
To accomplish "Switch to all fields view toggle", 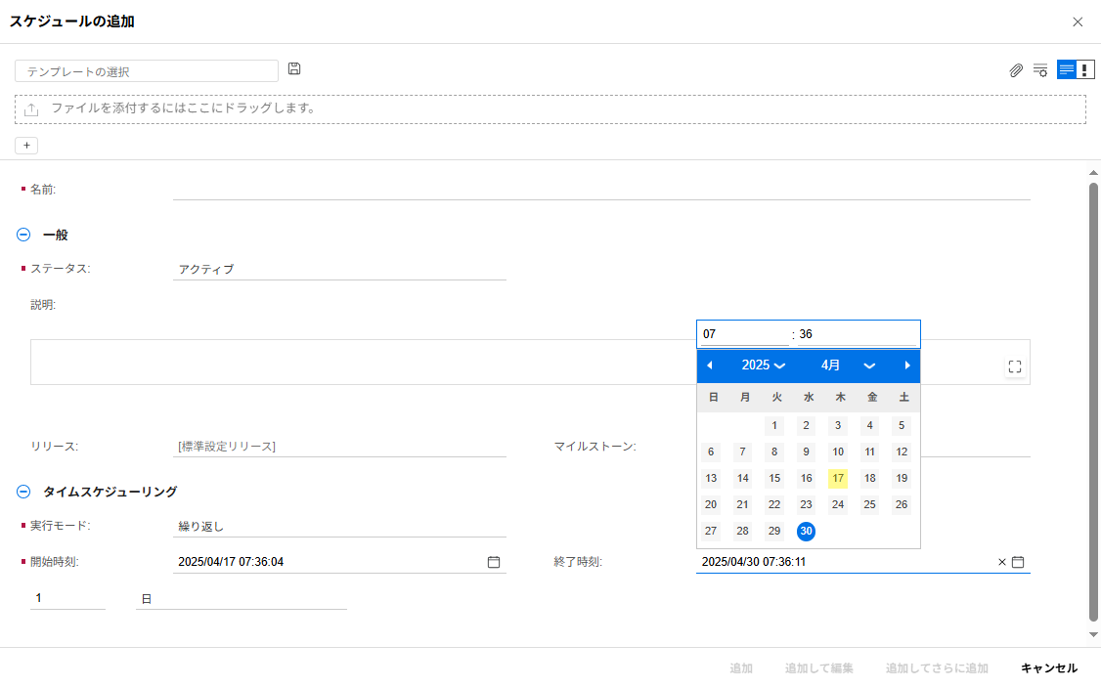I will coord(1067,70).
